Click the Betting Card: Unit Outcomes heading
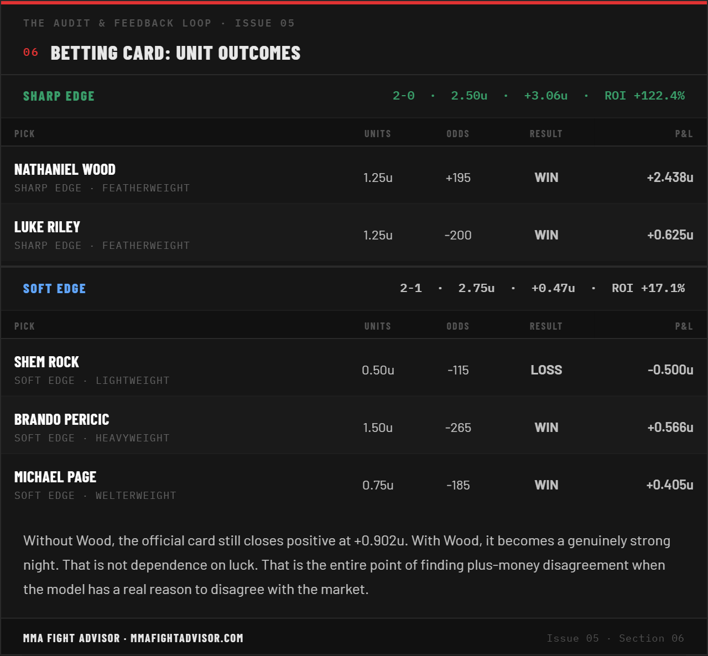The image size is (708, 656). pyautogui.click(x=175, y=53)
